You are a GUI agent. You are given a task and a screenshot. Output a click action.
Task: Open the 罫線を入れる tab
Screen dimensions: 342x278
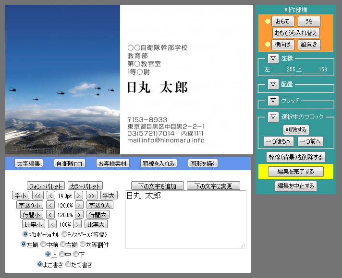point(159,163)
